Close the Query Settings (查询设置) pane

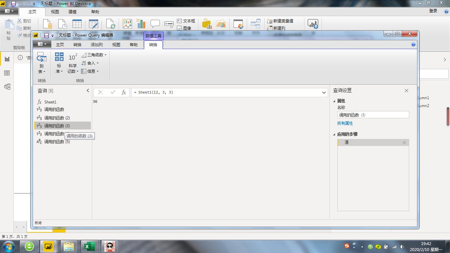[407, 91]
